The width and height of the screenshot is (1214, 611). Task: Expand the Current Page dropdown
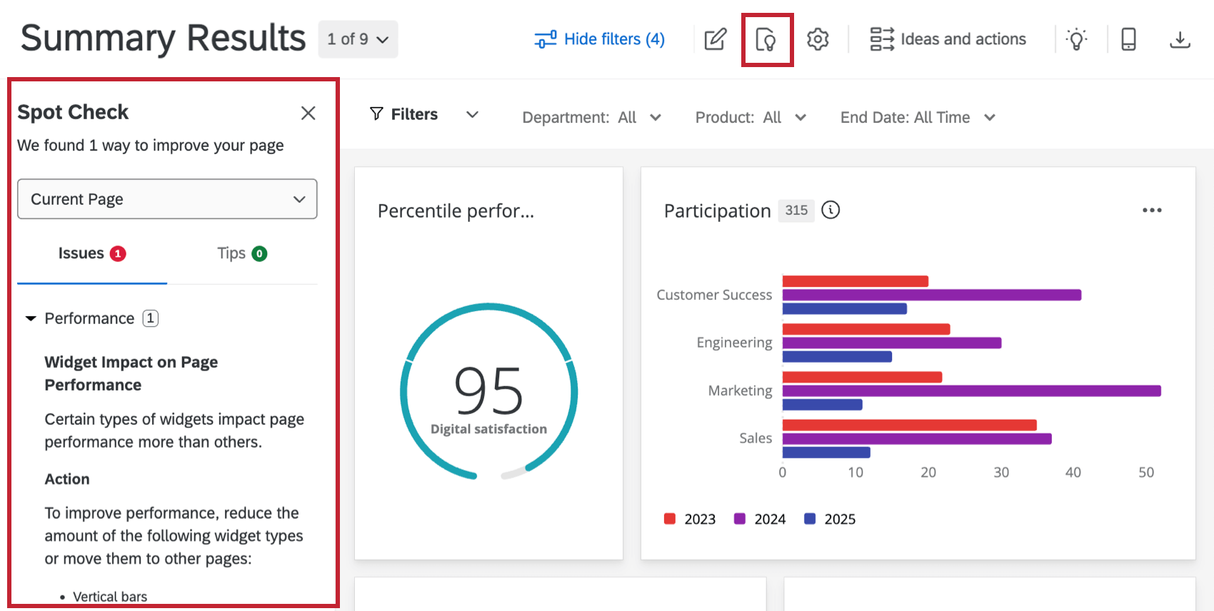167,199
